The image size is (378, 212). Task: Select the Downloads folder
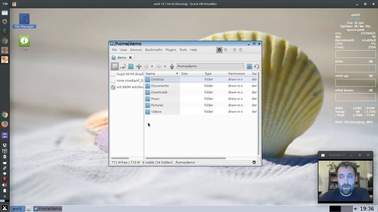pyautogui.click(x=159, y=92)
